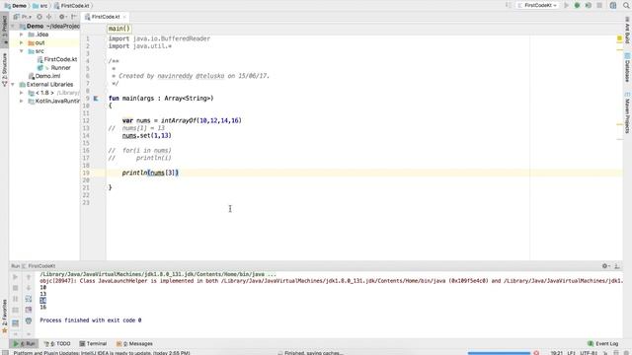The width and height of the screenshot is (632, 355).
Task: Run with coverage from the top toolbar
Action: tap(589, 5)
